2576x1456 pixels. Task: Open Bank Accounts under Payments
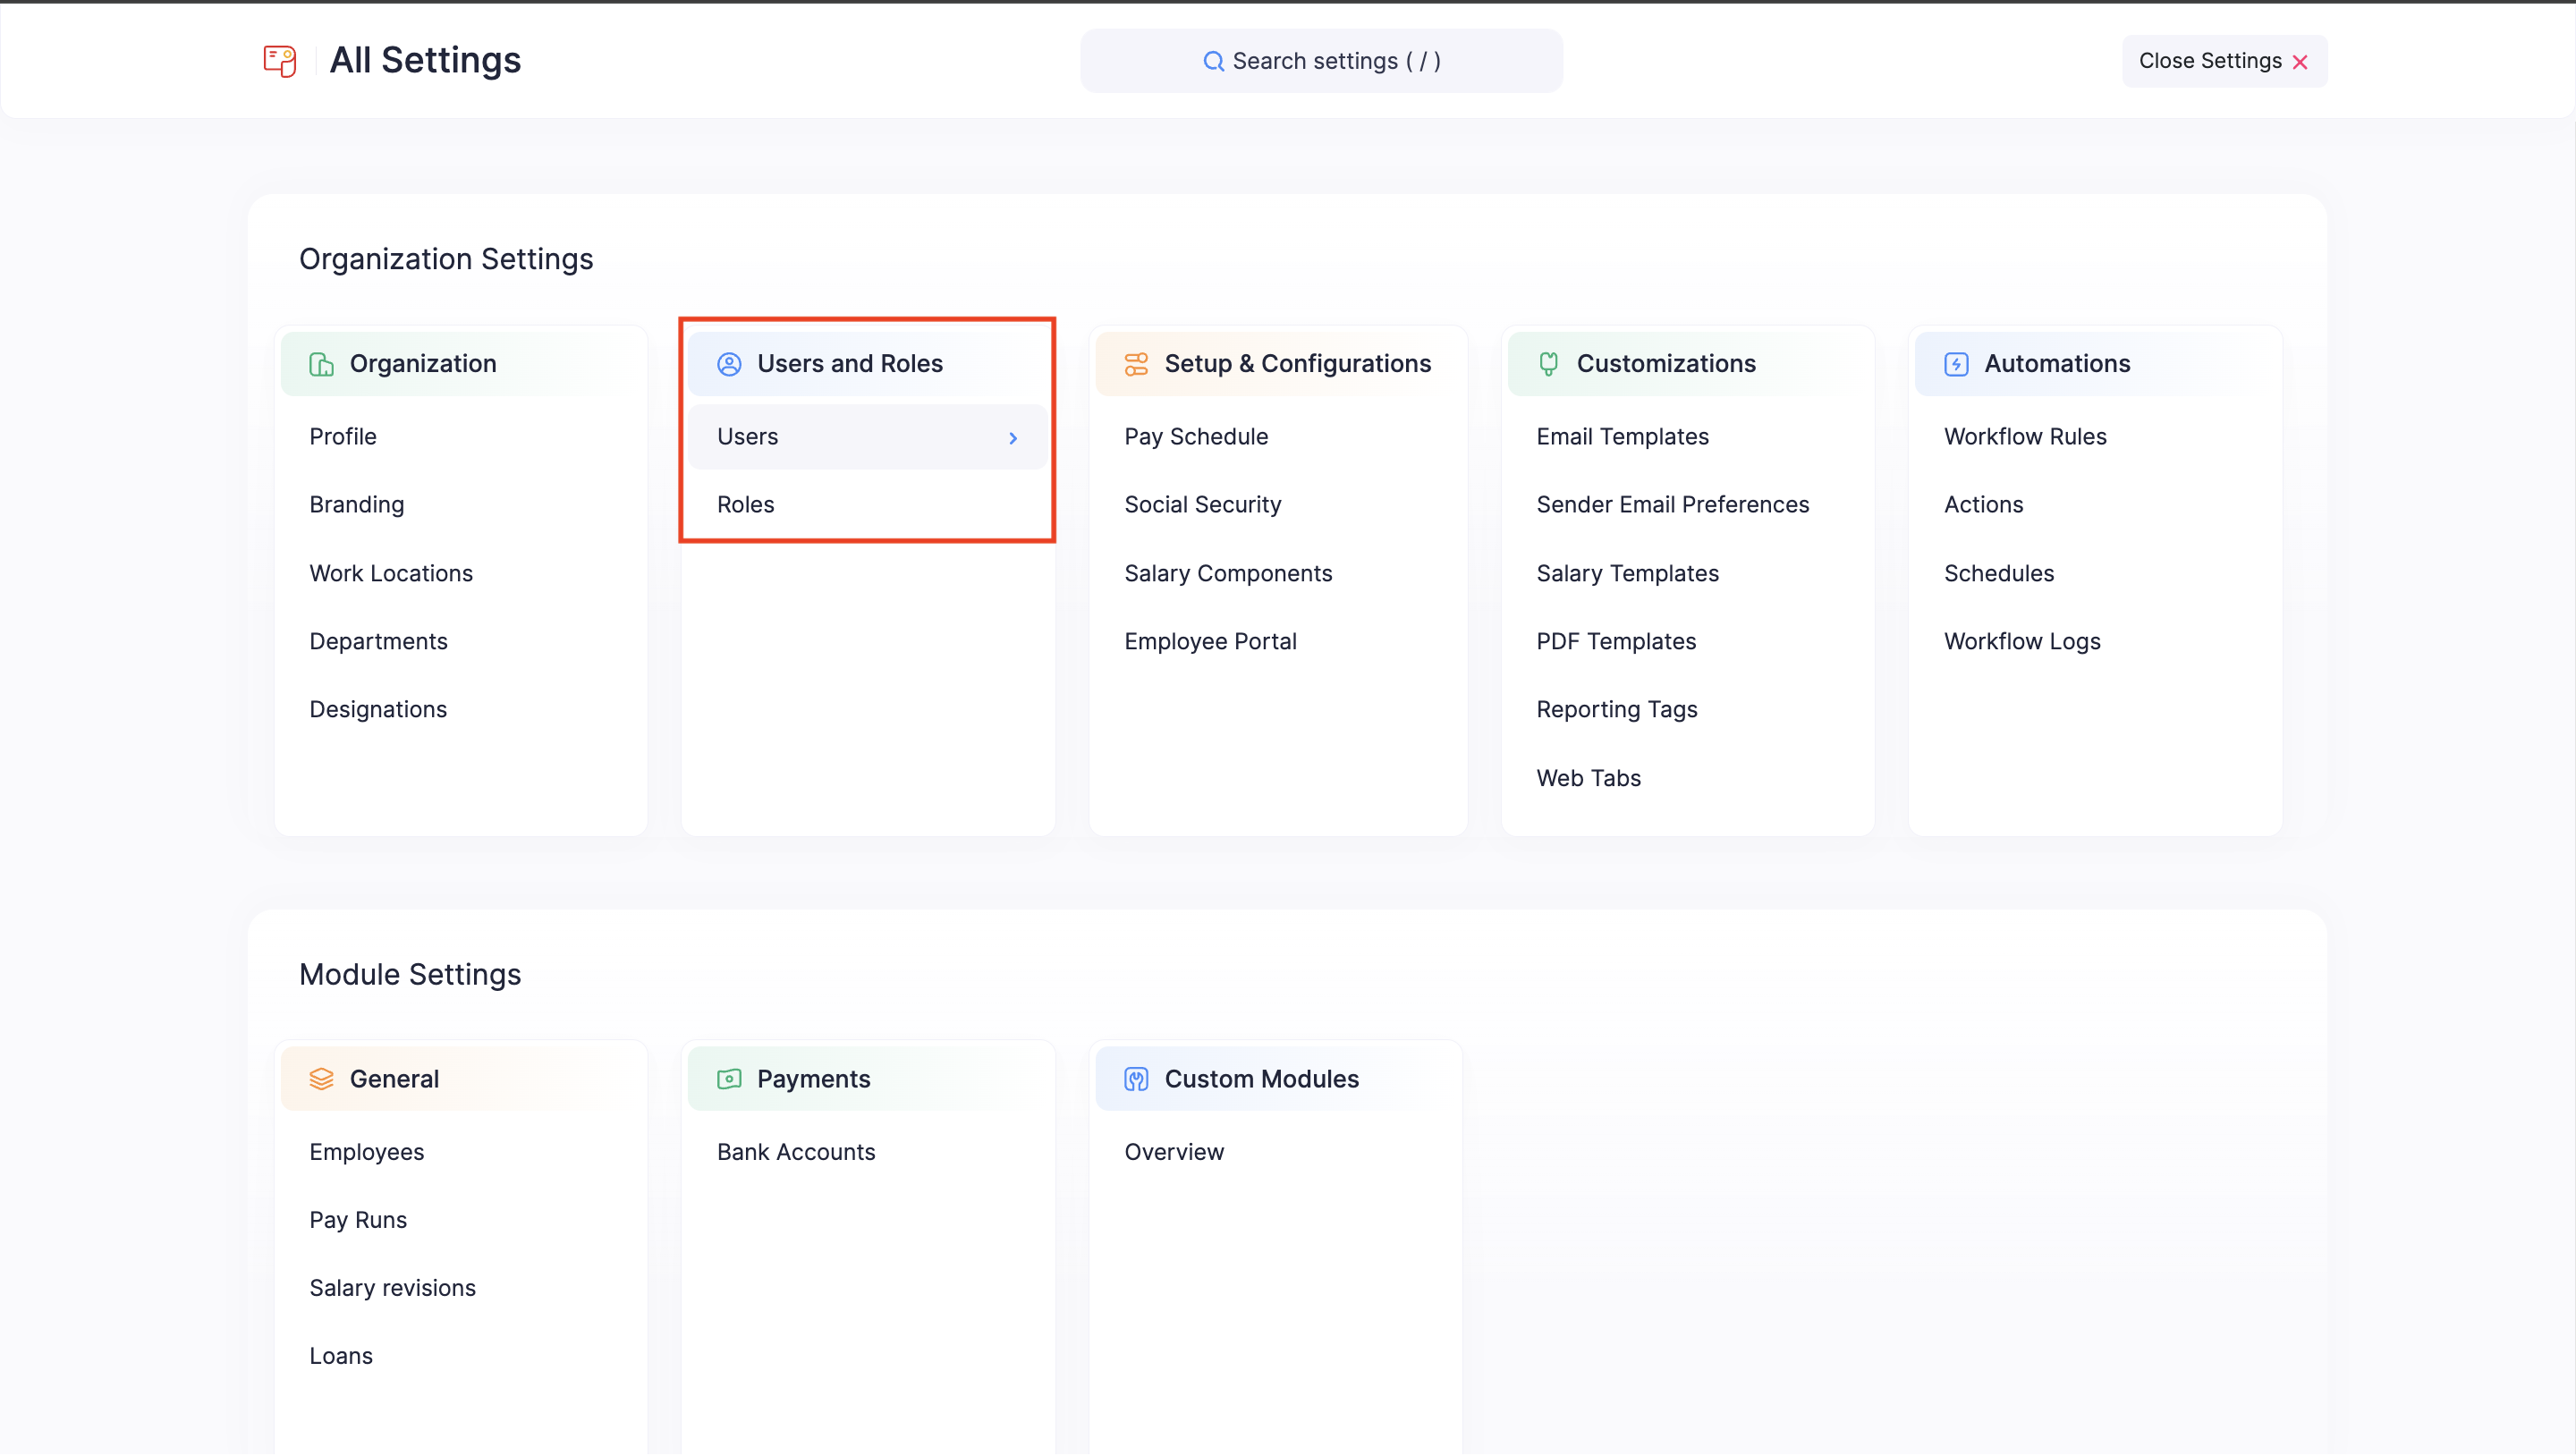(x=795, y=1151)
